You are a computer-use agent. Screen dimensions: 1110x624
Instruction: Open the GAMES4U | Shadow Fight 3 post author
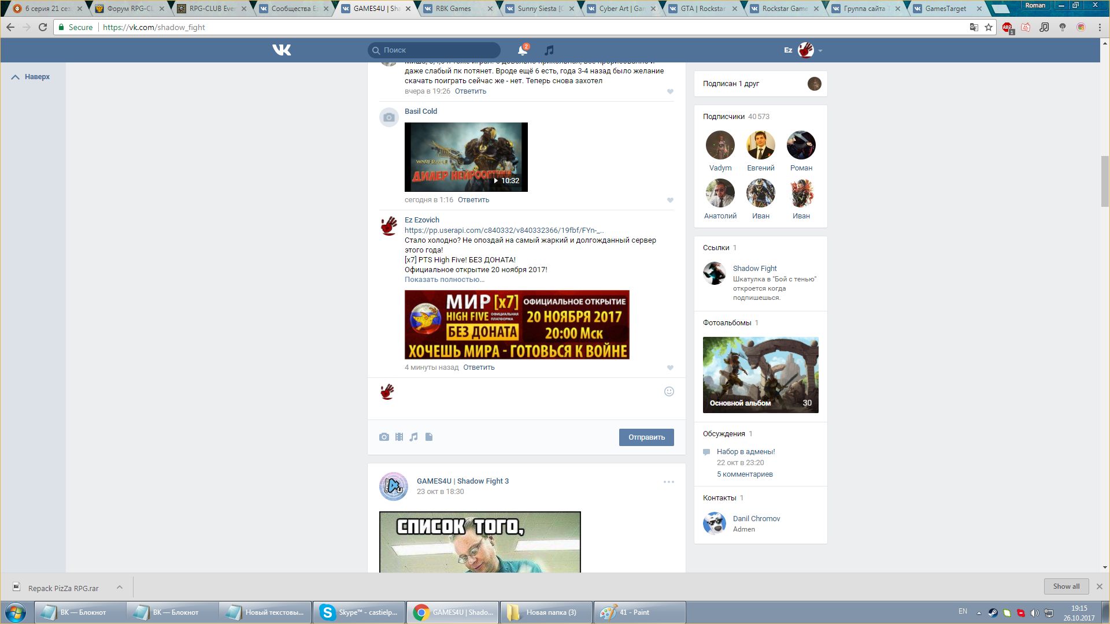[462, 481]
